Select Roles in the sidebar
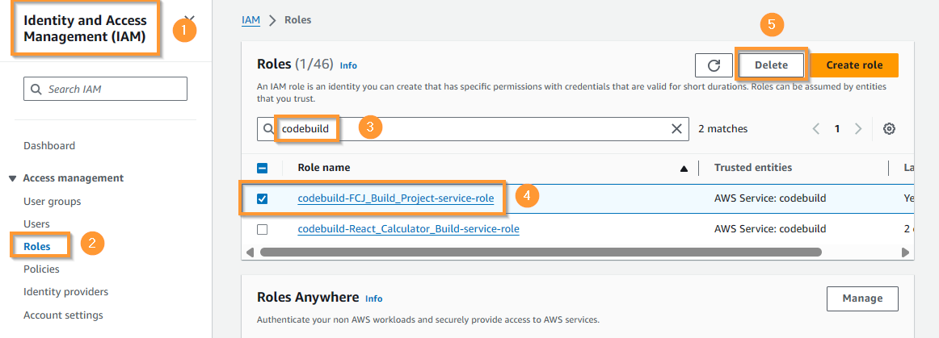The width and height of the screenshot is (939, 338). click(x=37, y=247)
